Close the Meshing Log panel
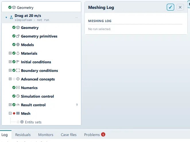 tap(180, 7)
